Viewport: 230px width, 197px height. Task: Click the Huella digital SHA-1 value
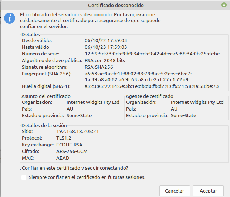point(152,86)
